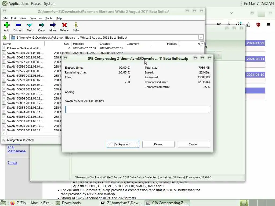The width and height of the screenshot is (275, 206).
Task: Select 'Pokemon Black and Whit...' row
Action: click(24, 48)
